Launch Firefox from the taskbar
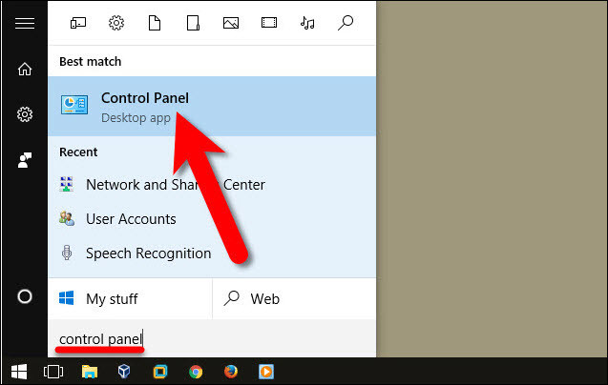608x385 pixels. pyautogui.click(x=231, y=372)
